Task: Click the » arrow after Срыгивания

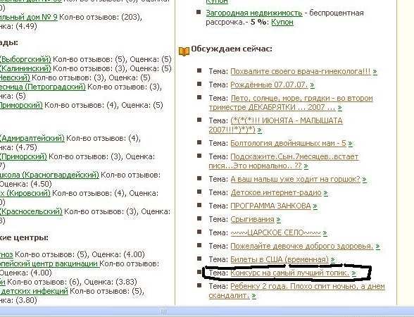Action: 279,219
